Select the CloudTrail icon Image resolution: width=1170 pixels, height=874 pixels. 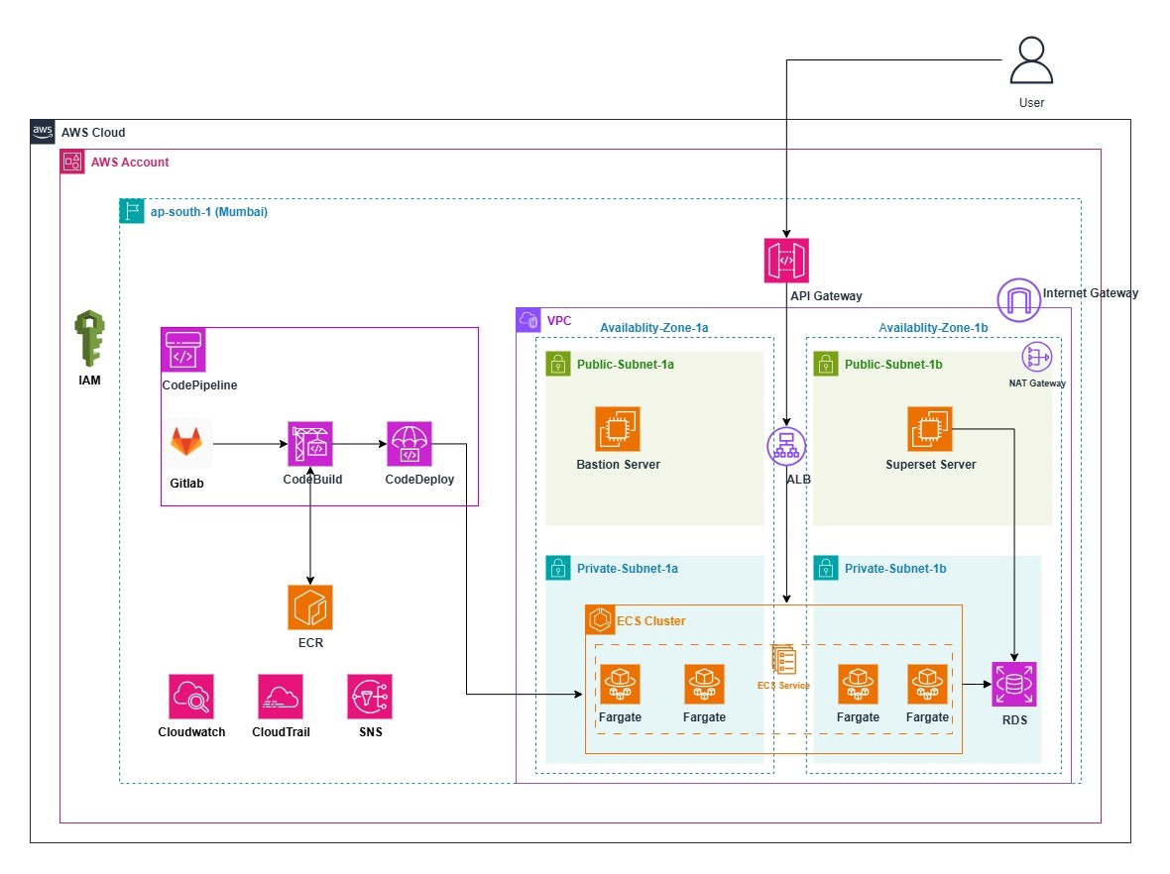pos(281,697)
